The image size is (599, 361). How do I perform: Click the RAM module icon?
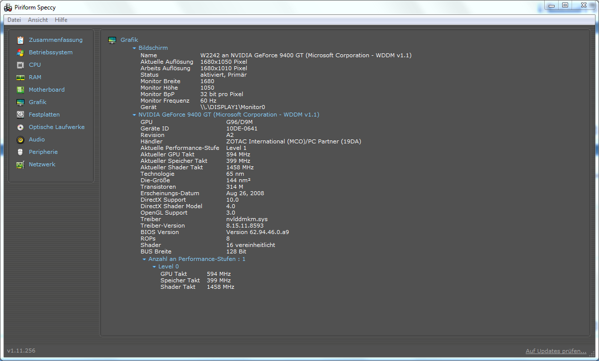[20, 77]
